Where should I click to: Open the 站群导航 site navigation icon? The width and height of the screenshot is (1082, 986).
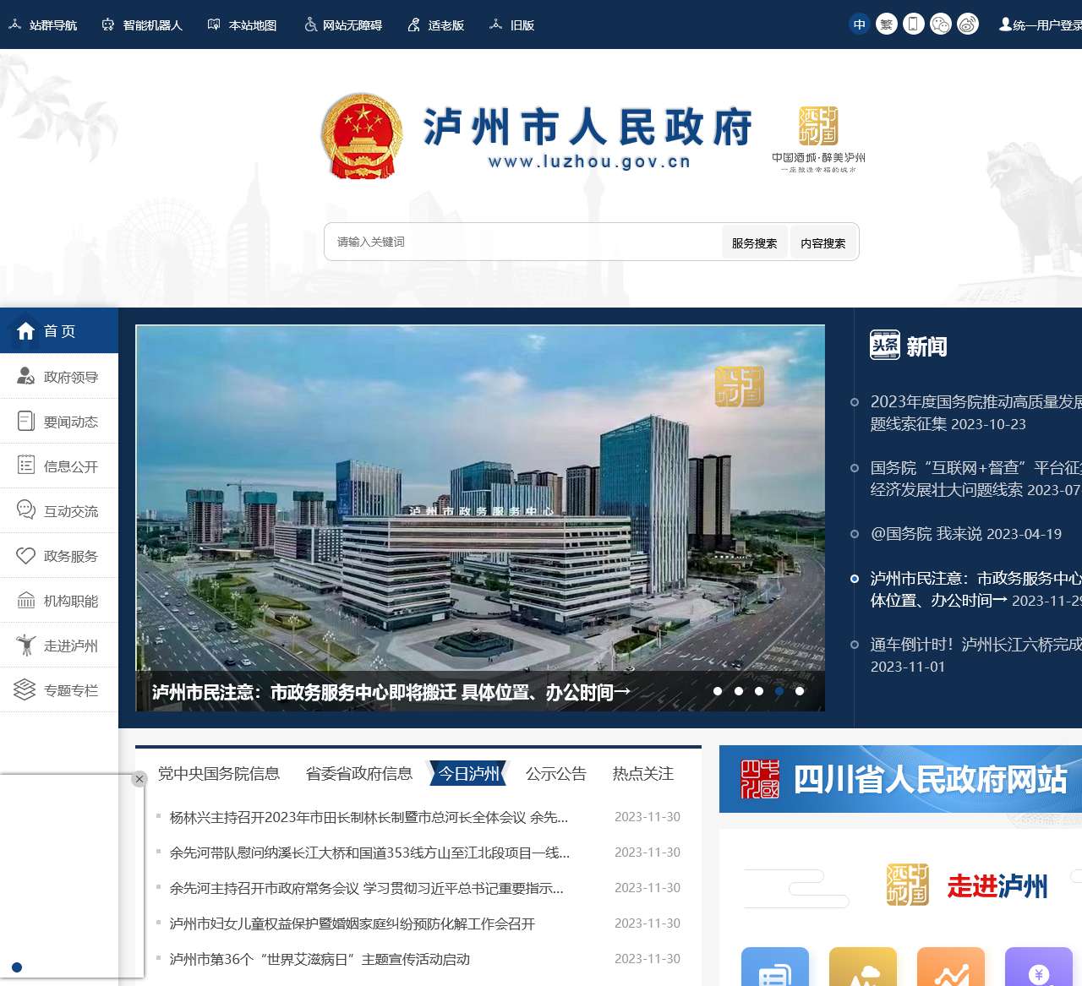click(14, 25)
